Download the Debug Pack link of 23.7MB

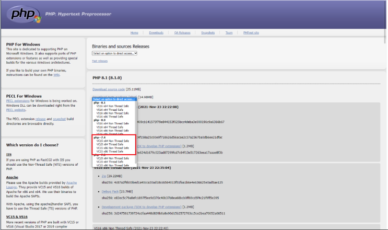point(110,192)
